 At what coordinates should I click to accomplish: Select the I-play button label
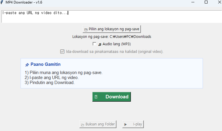tap(137, 124)
